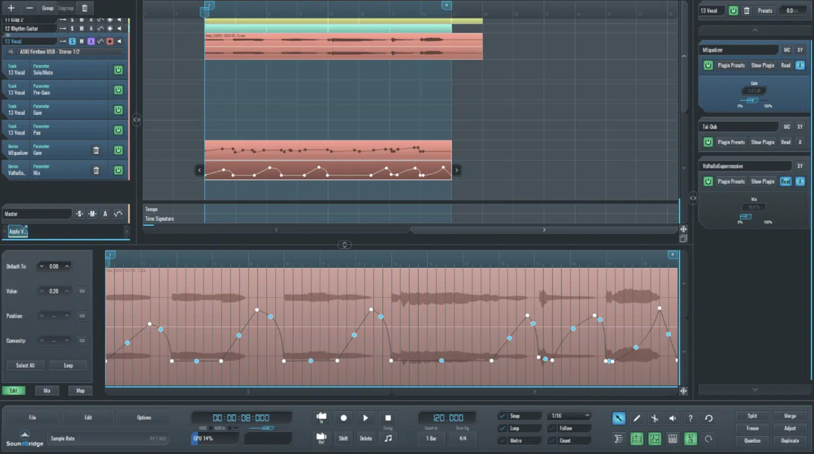Toggle the Metro metronome checkbox
Image resolution: width=814 pixels, height=454 pixels.
coord(502,440)
